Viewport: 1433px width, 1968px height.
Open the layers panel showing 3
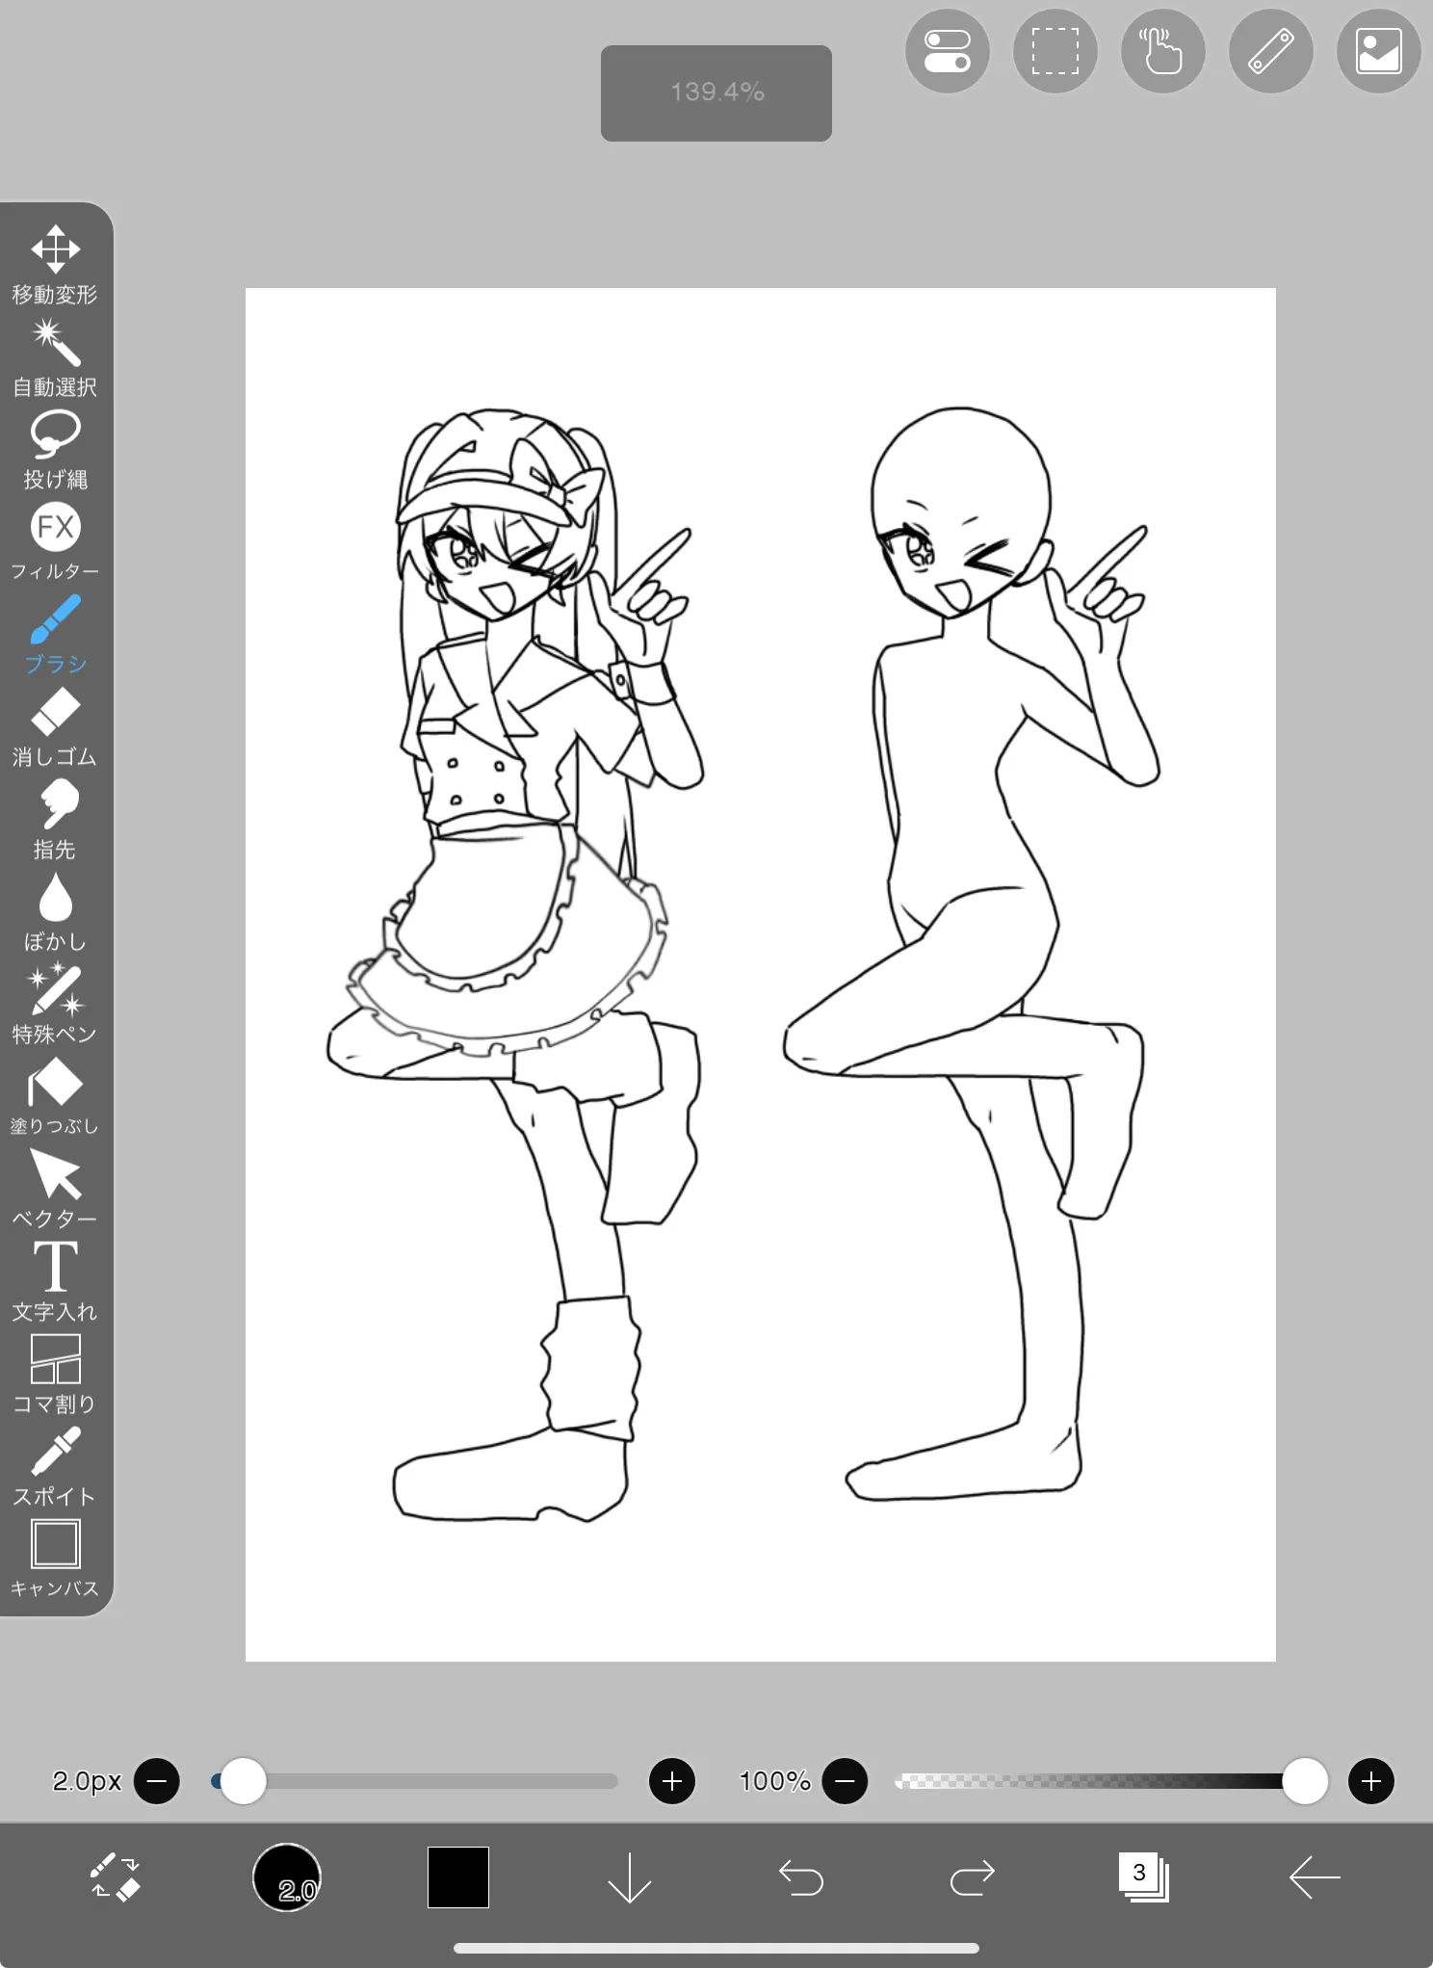click(1143, 1877)
